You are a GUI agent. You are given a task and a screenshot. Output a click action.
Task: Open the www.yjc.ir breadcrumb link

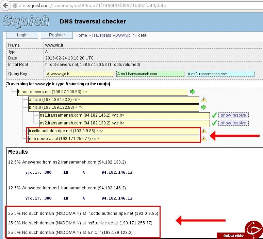125,35
